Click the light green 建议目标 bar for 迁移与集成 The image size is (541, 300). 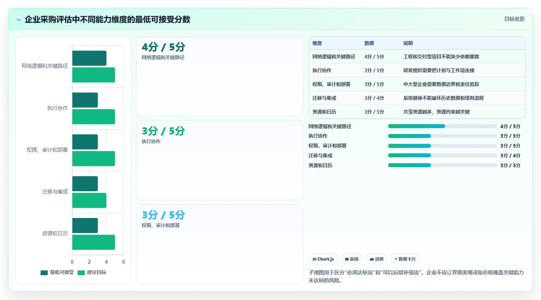point(89,200)
